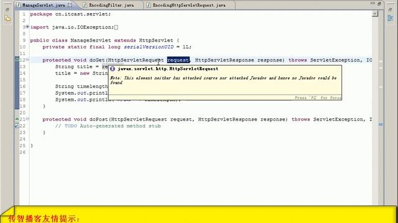Minimize the editor area
Viewport: 398px width, 223px height.
pos(373,4)
